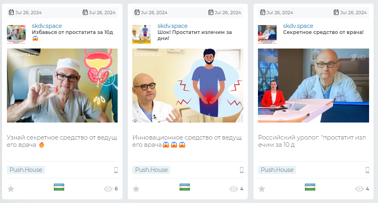The image size is (378, 203).
Task: Click mobile device icon on first card
Action: pyautogui.click(x=116, y=170)
